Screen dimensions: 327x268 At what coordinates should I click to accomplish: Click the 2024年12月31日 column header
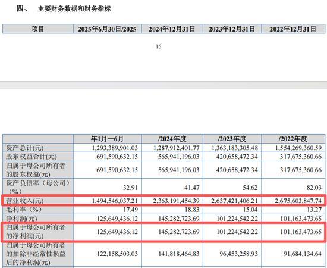pos(172,29)
